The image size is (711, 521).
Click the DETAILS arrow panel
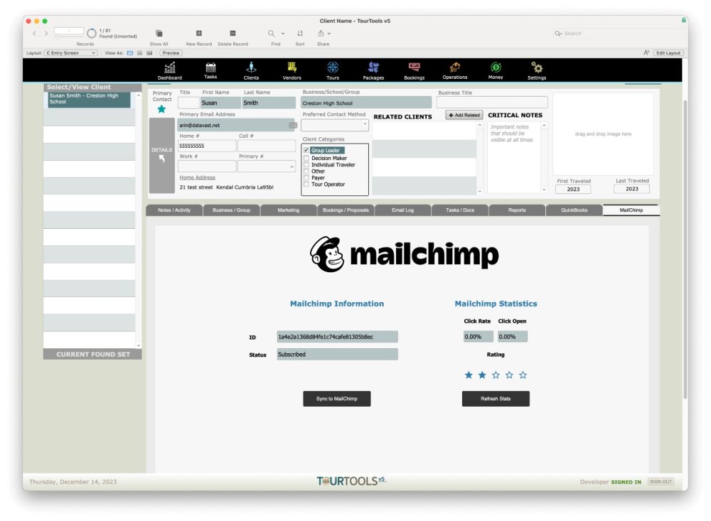162,156
